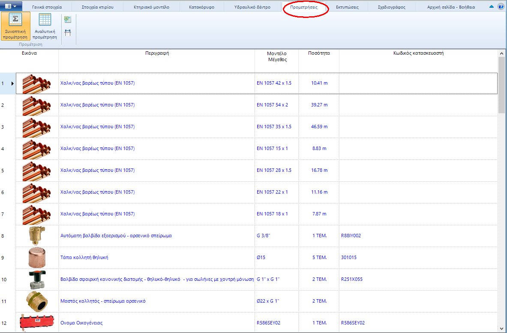
Task: Open the blue help question mark icon
Action: tap(500, 7)
